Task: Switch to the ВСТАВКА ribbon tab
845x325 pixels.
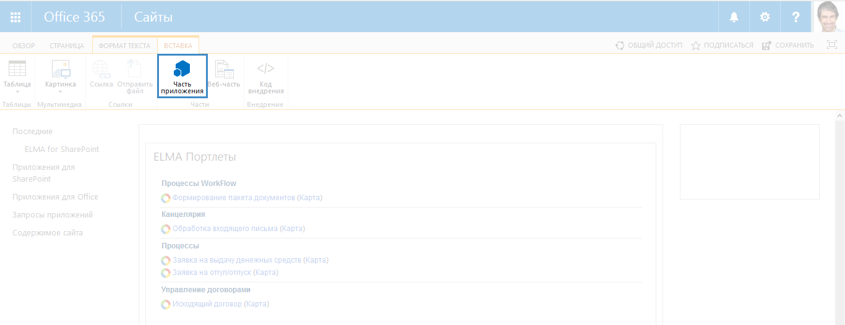Action: click(178, 45)
